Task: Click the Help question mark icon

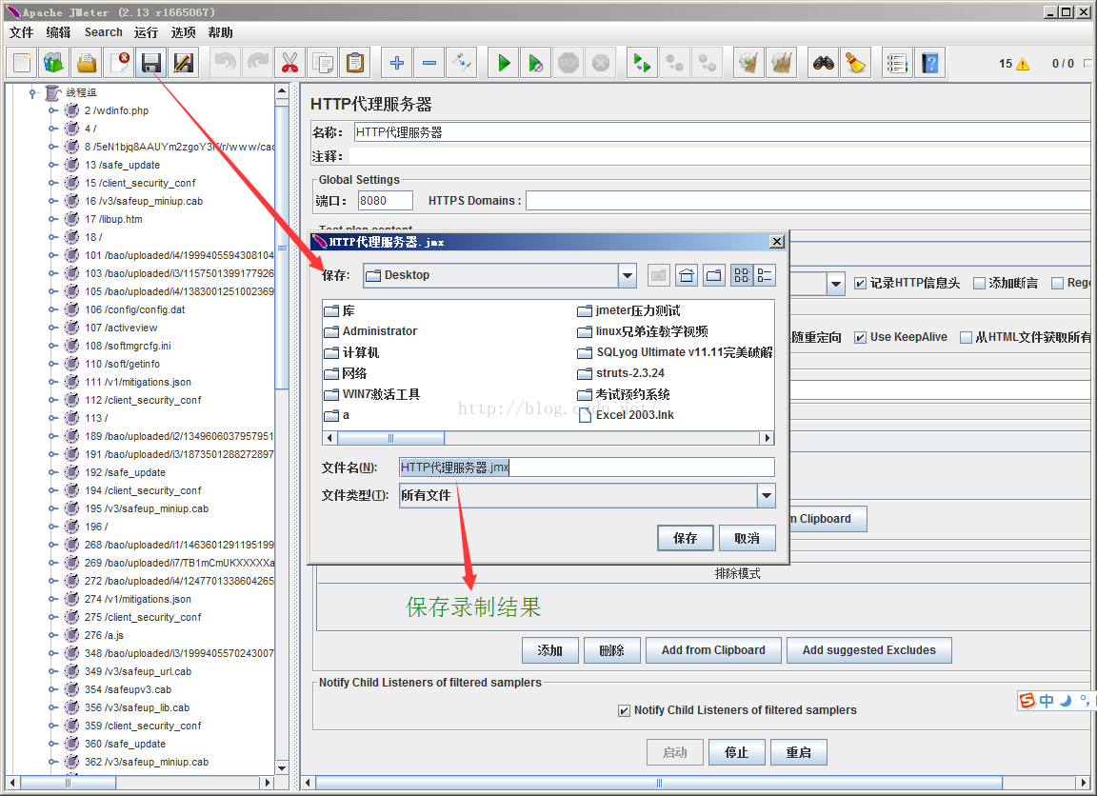Action: click(x=929, y=63)
